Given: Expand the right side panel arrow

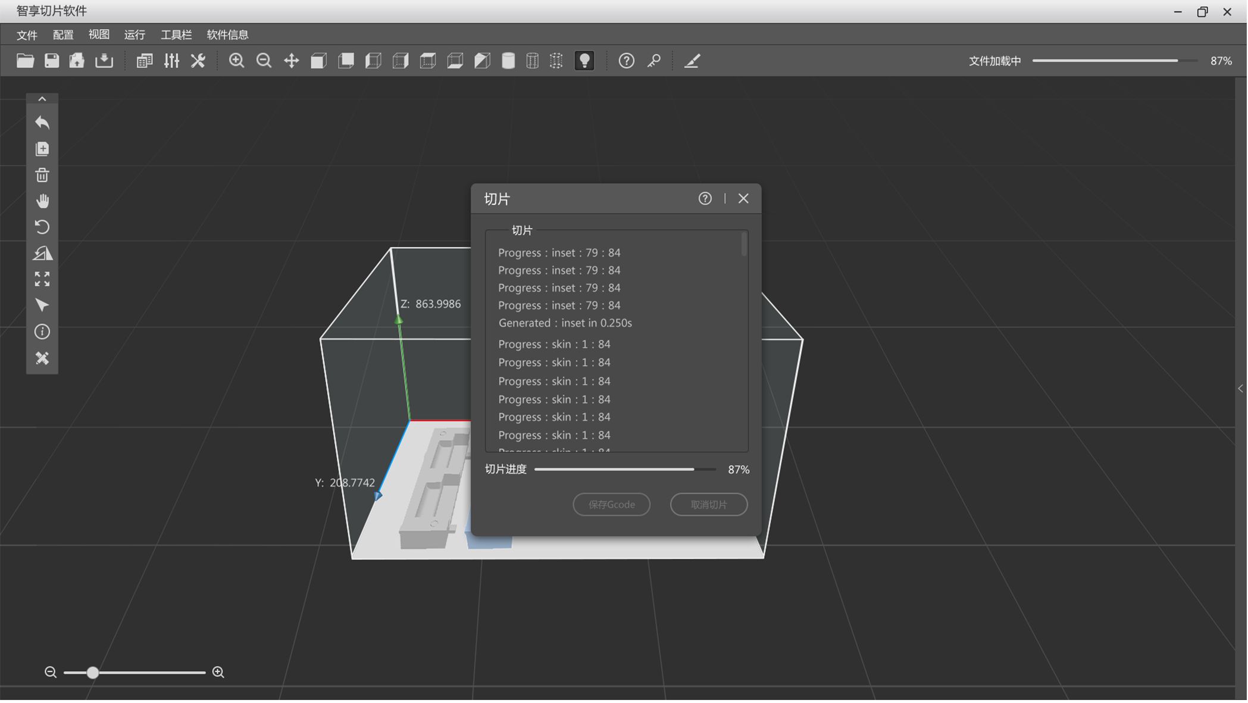Looking at the screenshot, I should coord(1240,389).
